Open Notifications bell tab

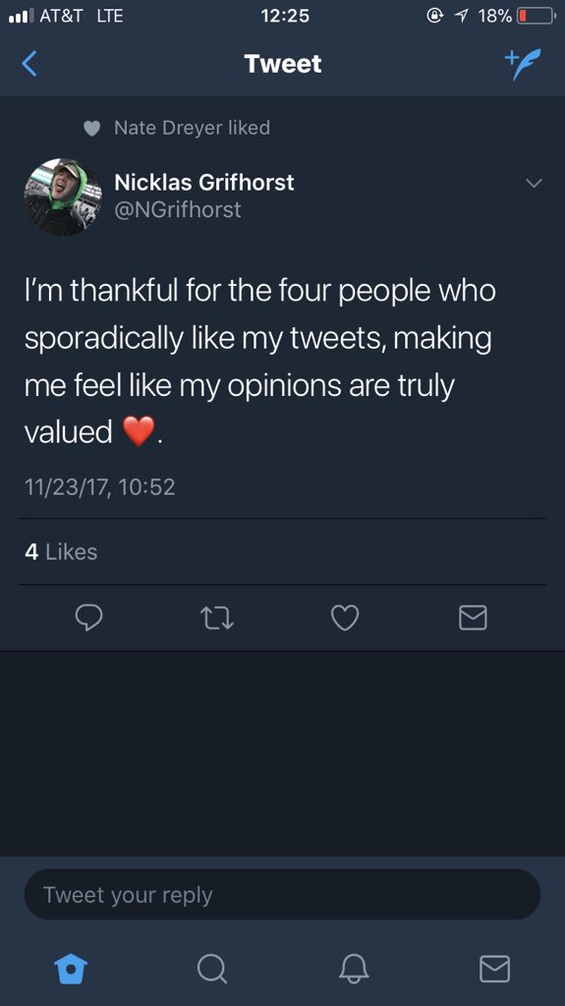(354, 968)
